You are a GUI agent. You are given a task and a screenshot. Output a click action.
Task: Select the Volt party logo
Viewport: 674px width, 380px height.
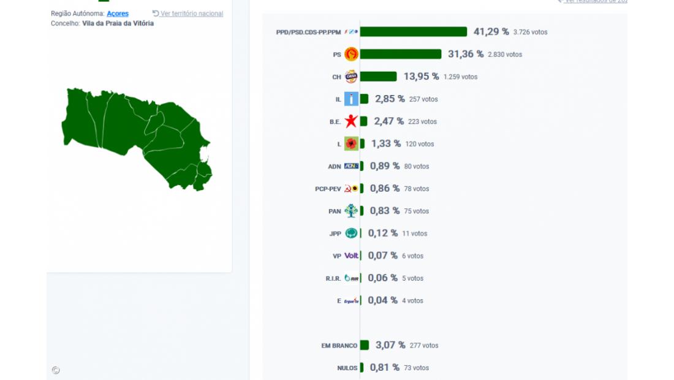(x=352, y=256)
